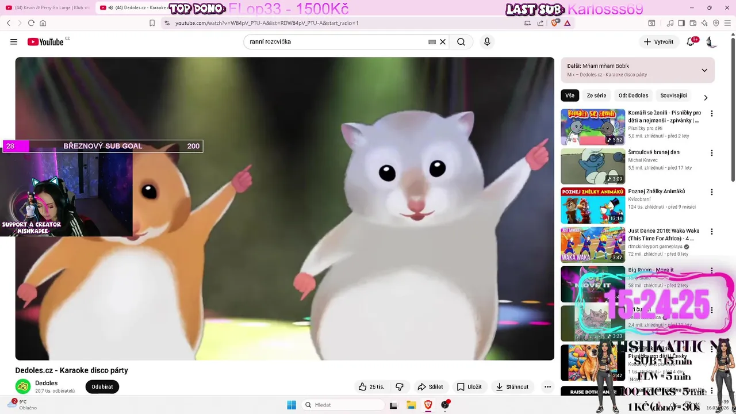Screen dimensions: 736x414
Task: Open 'Poznej Znělky Animáků' video thumbnail
Action: [x=593, y=205]
